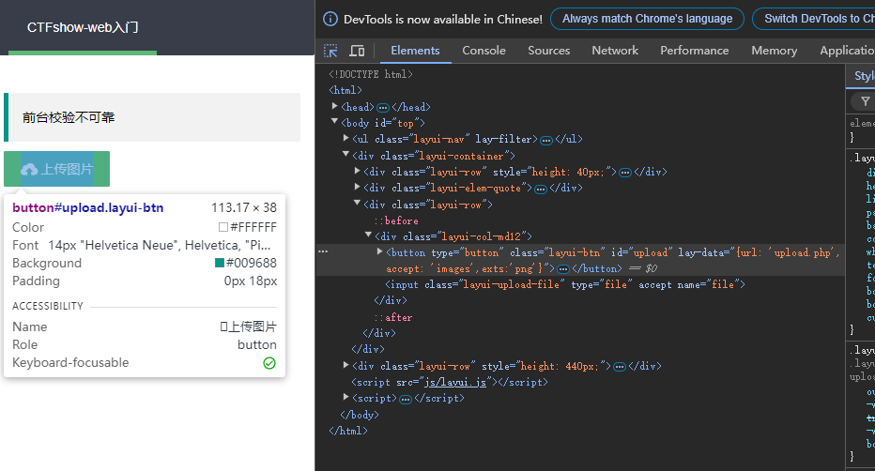The image size is (875, 471).
Task: Expand the ellipsis badge in head element
Action: 383,108
